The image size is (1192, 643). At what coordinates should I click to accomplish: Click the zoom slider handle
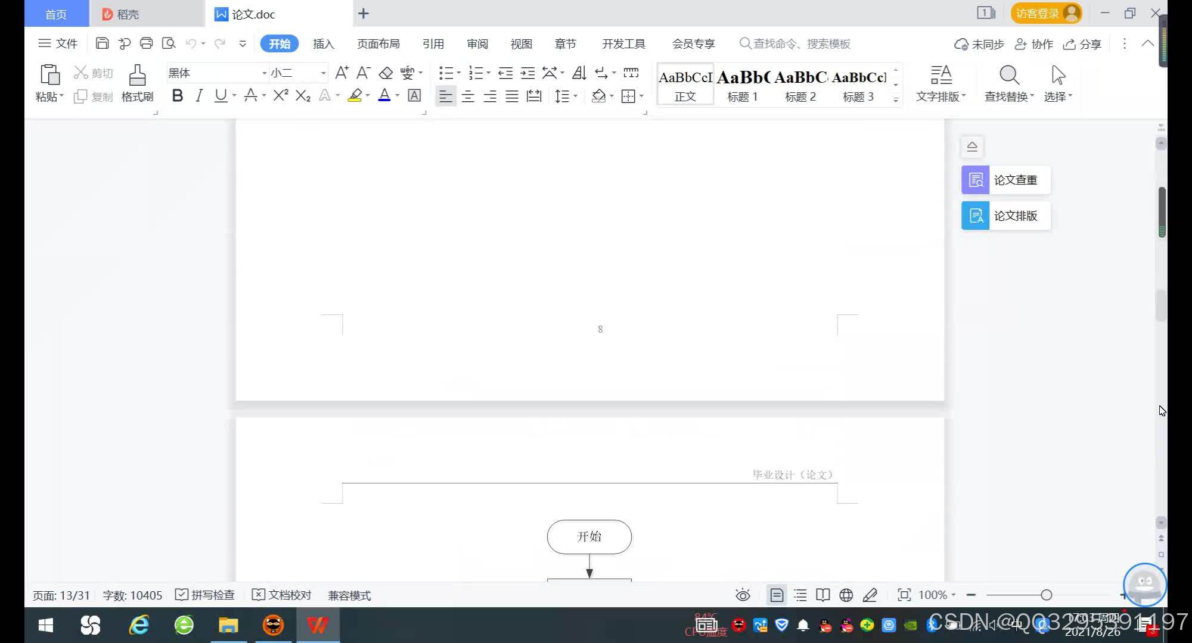(1047, 595)
